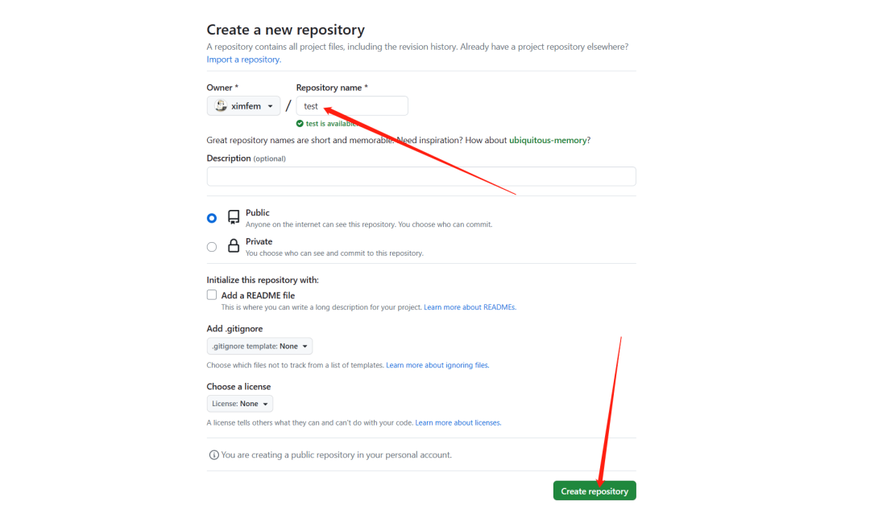Click the public repository book icon
The width and height of the screenshot is (870, 526).
click(x=234, y=217)
